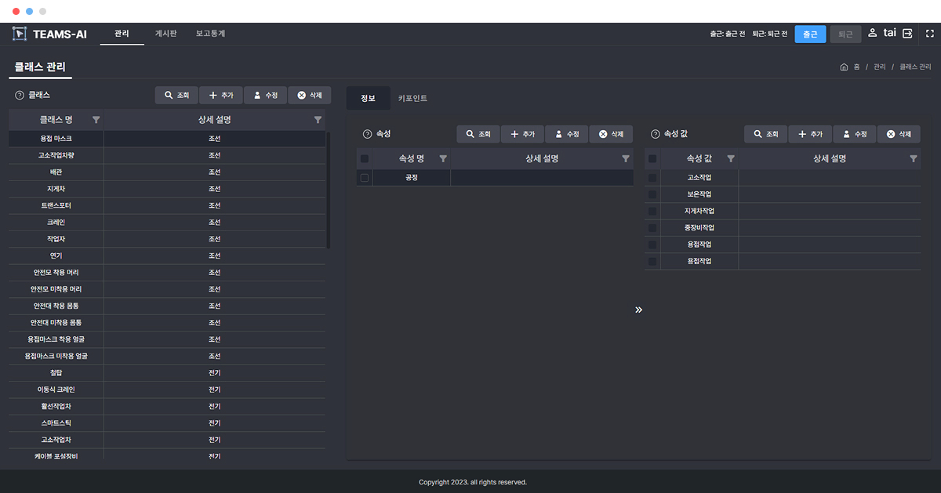Click the double-chevron expander between panels
The image size is (941, 493).
(x=638, y=310)
